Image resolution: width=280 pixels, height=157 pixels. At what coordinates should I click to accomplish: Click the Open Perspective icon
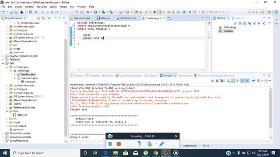click(x=269, y=12)
